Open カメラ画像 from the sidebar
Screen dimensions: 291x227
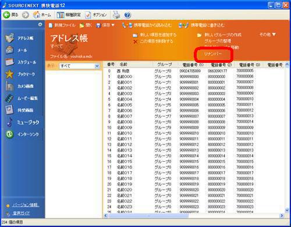(x=20, y=86)
